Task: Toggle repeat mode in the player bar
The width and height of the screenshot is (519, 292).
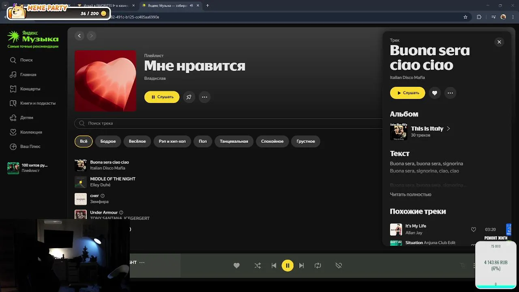Action: 317,265
